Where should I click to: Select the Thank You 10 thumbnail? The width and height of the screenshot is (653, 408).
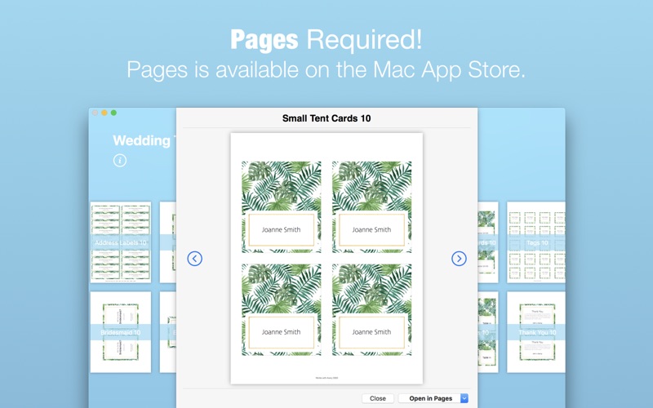tap(536, 332)
